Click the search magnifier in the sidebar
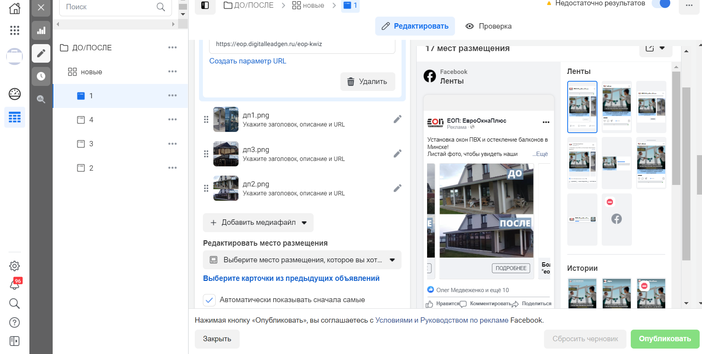Viewport: 702px width, 354px height. [15, 303]
